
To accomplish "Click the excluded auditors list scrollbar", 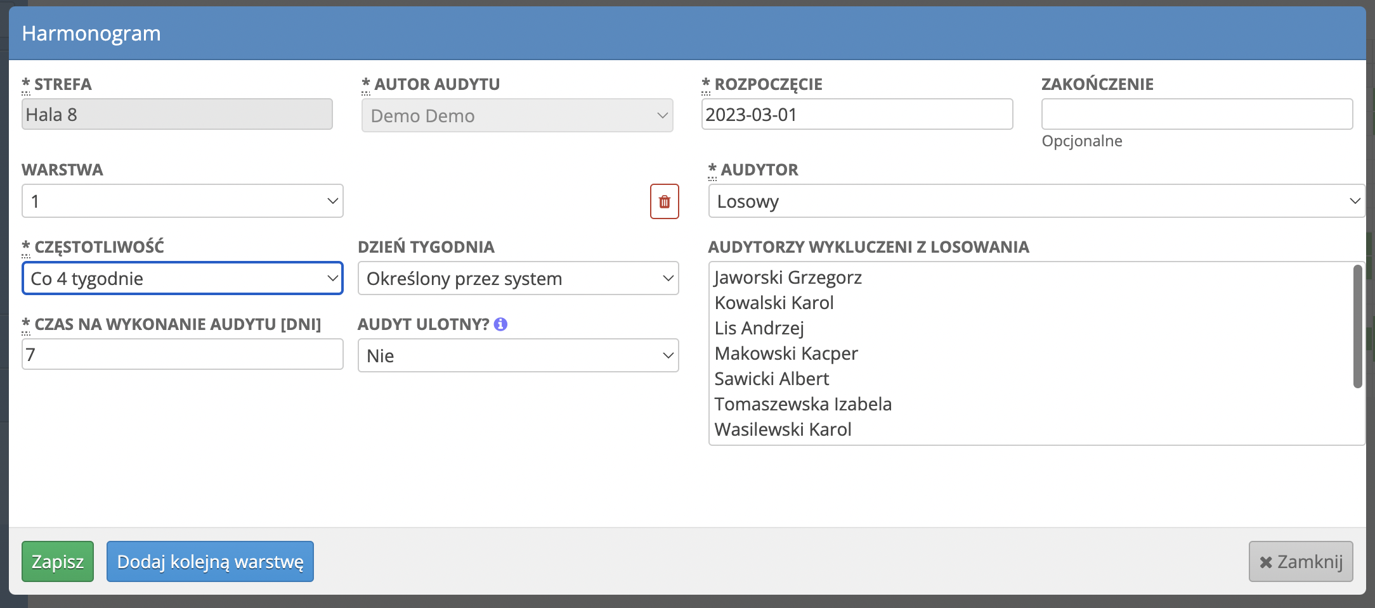I will pos(1357,326).
